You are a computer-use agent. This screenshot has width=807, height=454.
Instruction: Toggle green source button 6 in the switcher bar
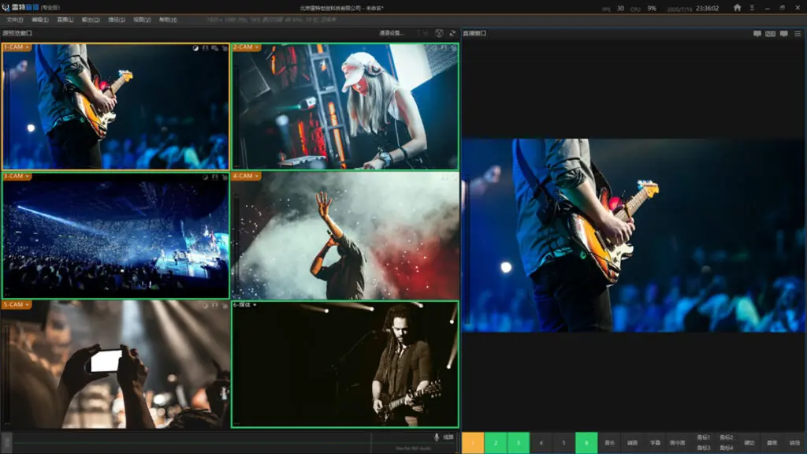pos(586,443)
